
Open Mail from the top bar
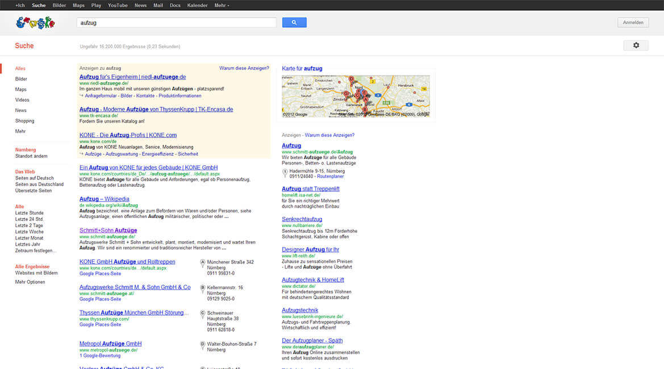tap(158, 6)
